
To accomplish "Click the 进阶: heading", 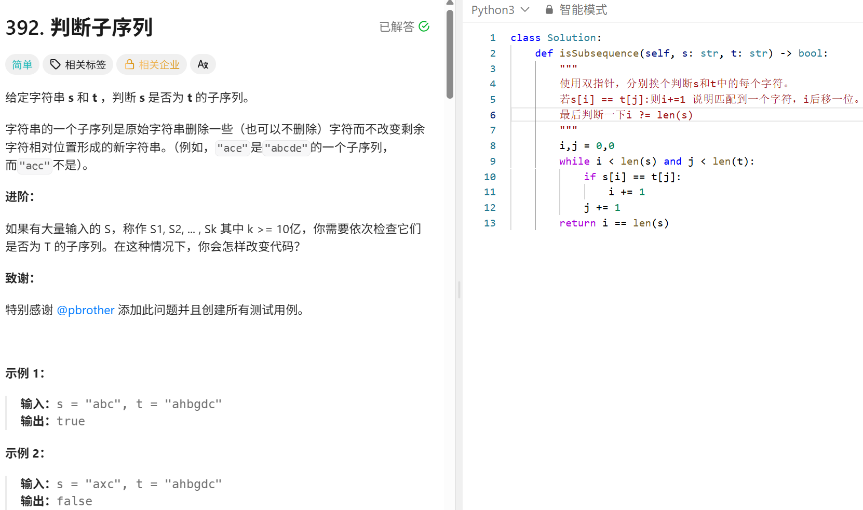I will 20,197.
